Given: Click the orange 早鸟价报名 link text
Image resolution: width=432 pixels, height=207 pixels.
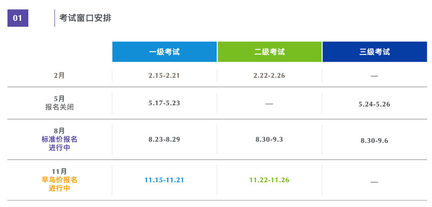Looking at the screenshot, I should (x=59, y=180).
